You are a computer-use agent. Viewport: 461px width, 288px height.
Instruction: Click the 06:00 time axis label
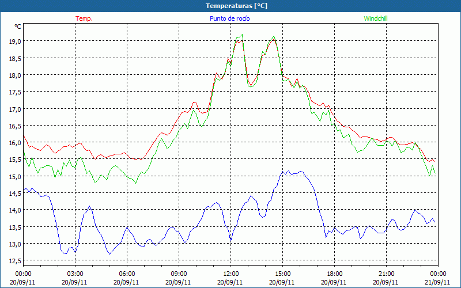(x=127, y=274)
